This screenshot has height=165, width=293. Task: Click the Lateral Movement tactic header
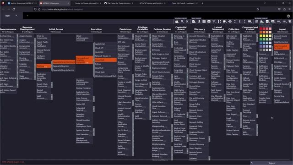pos(218,28)
